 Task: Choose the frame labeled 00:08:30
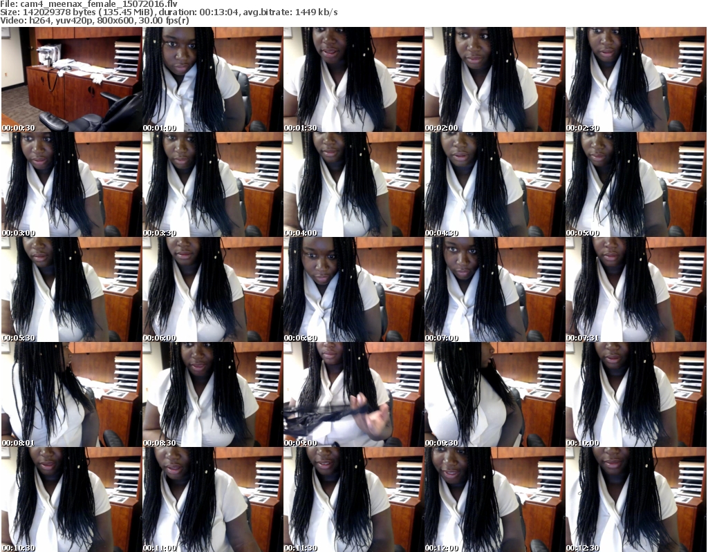click(213, 394)
